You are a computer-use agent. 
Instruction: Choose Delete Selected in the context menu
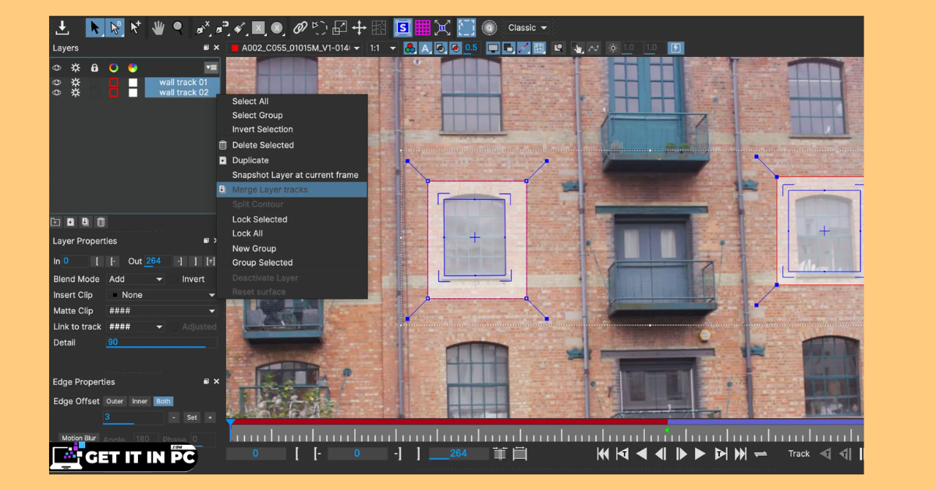(x=263, y=145)
